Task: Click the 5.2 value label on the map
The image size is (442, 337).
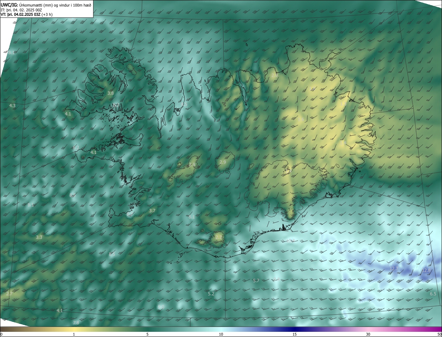Action: [211, 294]
